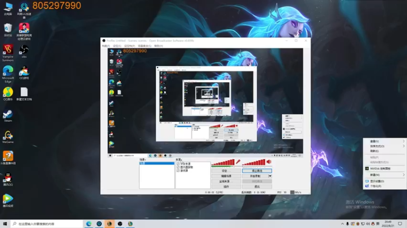The width and height of the screenshot is (407, 228).
Task: Choose 显示设置(D) from context menu
Action: pyautogui.click(x=385, y=181)
